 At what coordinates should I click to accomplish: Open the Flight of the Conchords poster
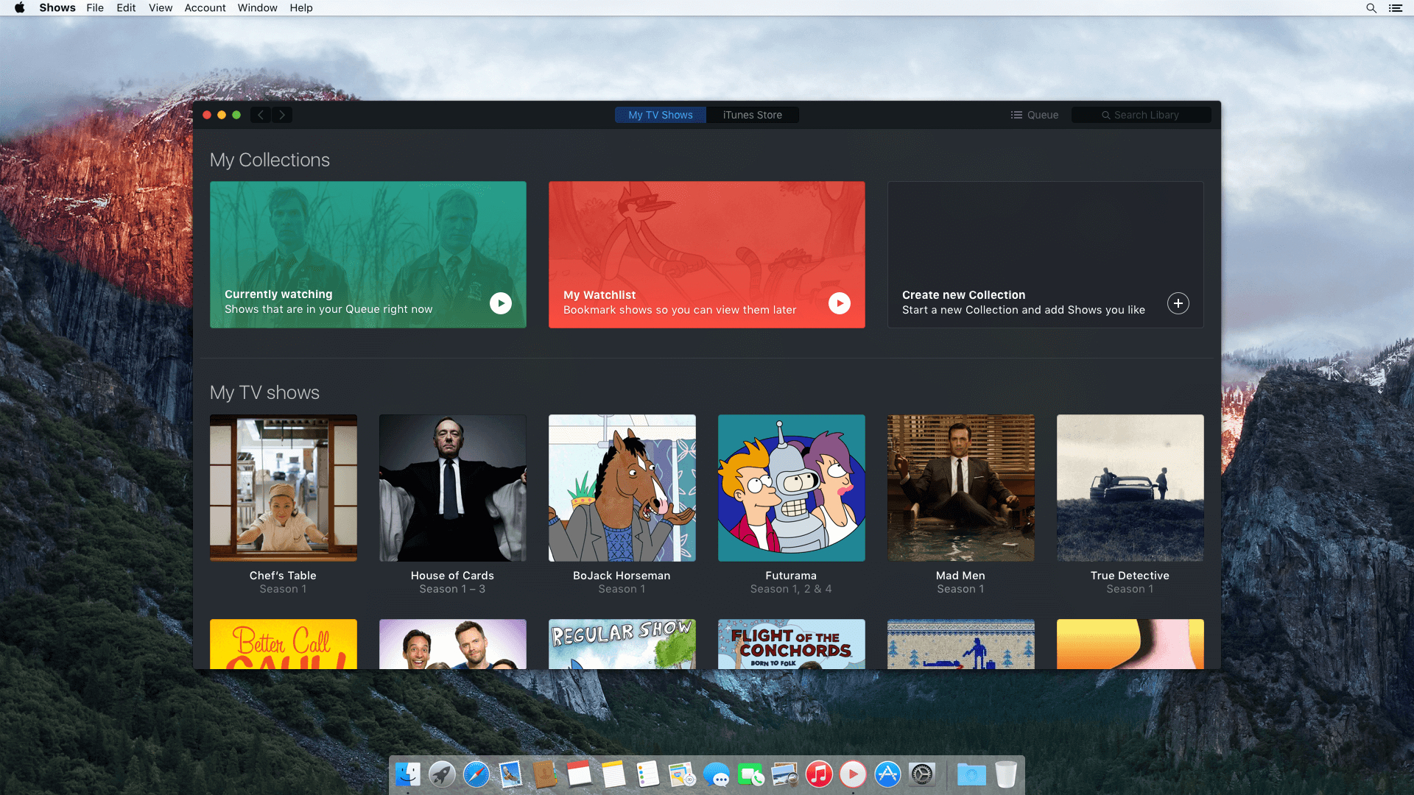792,644
